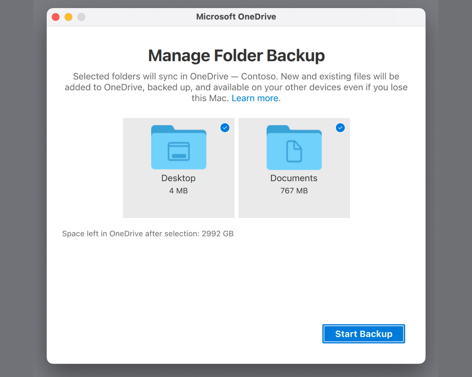Select the Desktop folder name label
This screenshot has width=472, height=377.
[x=178, y=178]
